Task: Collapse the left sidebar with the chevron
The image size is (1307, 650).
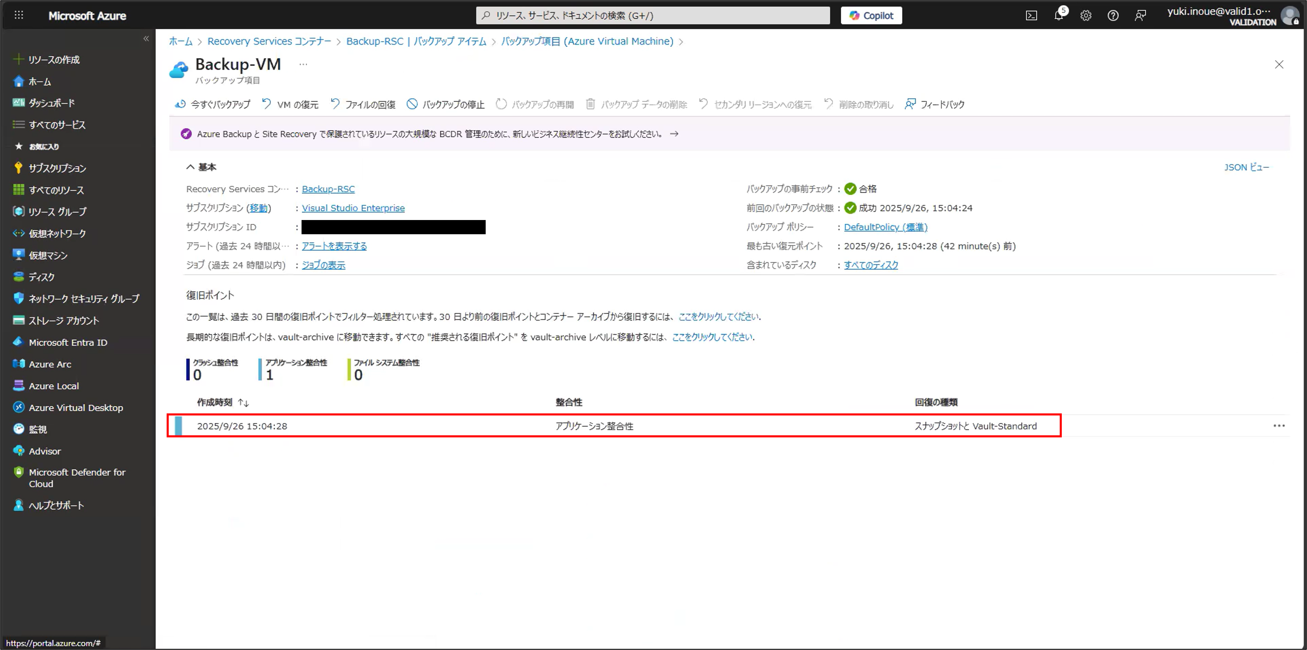Action: 146,38
